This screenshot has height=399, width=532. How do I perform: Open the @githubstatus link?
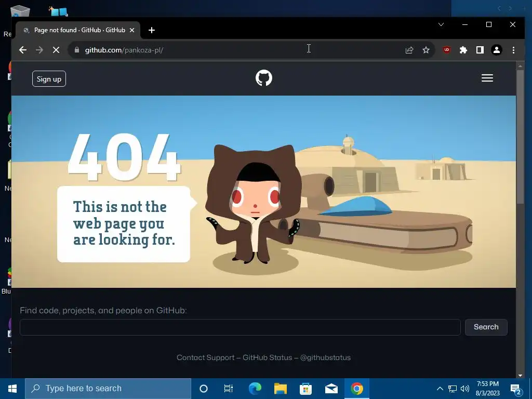point(325,357)
